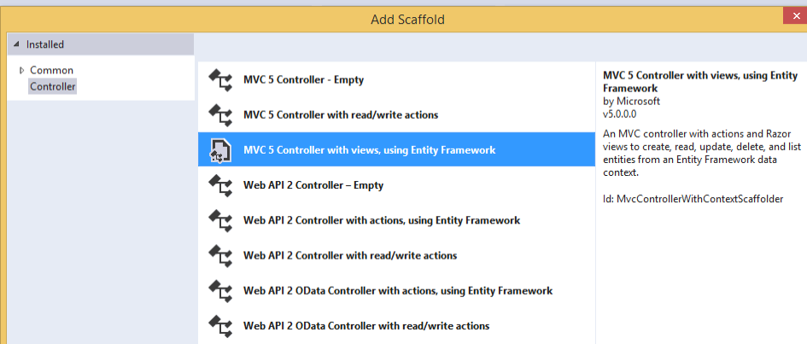Select MVC 5 Controller with views, using Entity Framework
Screen dimensions: 807x344
coord(369,150)
